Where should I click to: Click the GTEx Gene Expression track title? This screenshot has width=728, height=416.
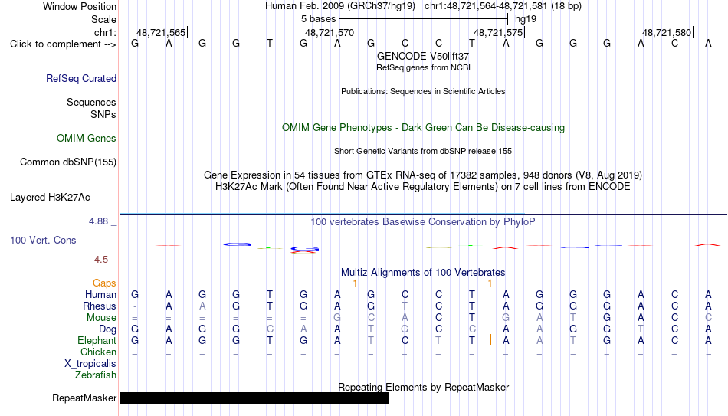pos(423,175)
